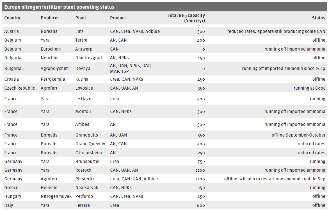The width and height of the screenshot is (329, 211).
Task: Click the Czech Republic country cell
Action: pyautogui.click(x=20, y=88)
